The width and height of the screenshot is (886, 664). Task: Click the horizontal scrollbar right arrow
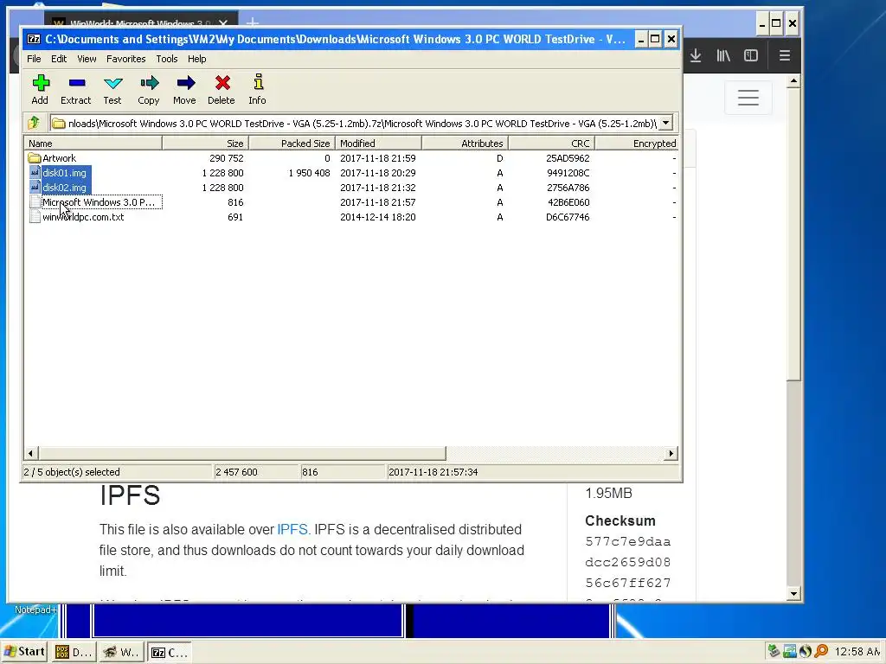[671, 453]
